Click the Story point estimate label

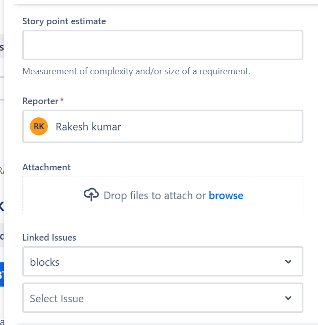[64, 21]
